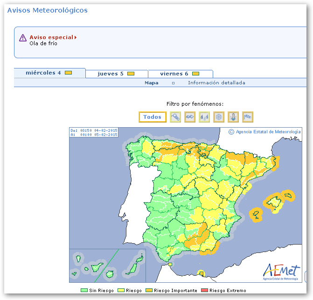Click the Canary Islands inset map
Screen dimensions: 313x300
point(107,266)
